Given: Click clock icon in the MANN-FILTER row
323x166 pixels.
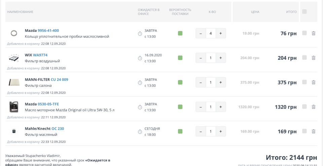Looking at the screenshot, I should pos(140,83).
